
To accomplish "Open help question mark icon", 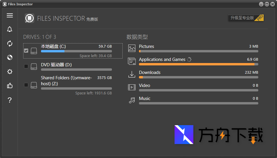I will pyautogui.click(x=10, y=100).
